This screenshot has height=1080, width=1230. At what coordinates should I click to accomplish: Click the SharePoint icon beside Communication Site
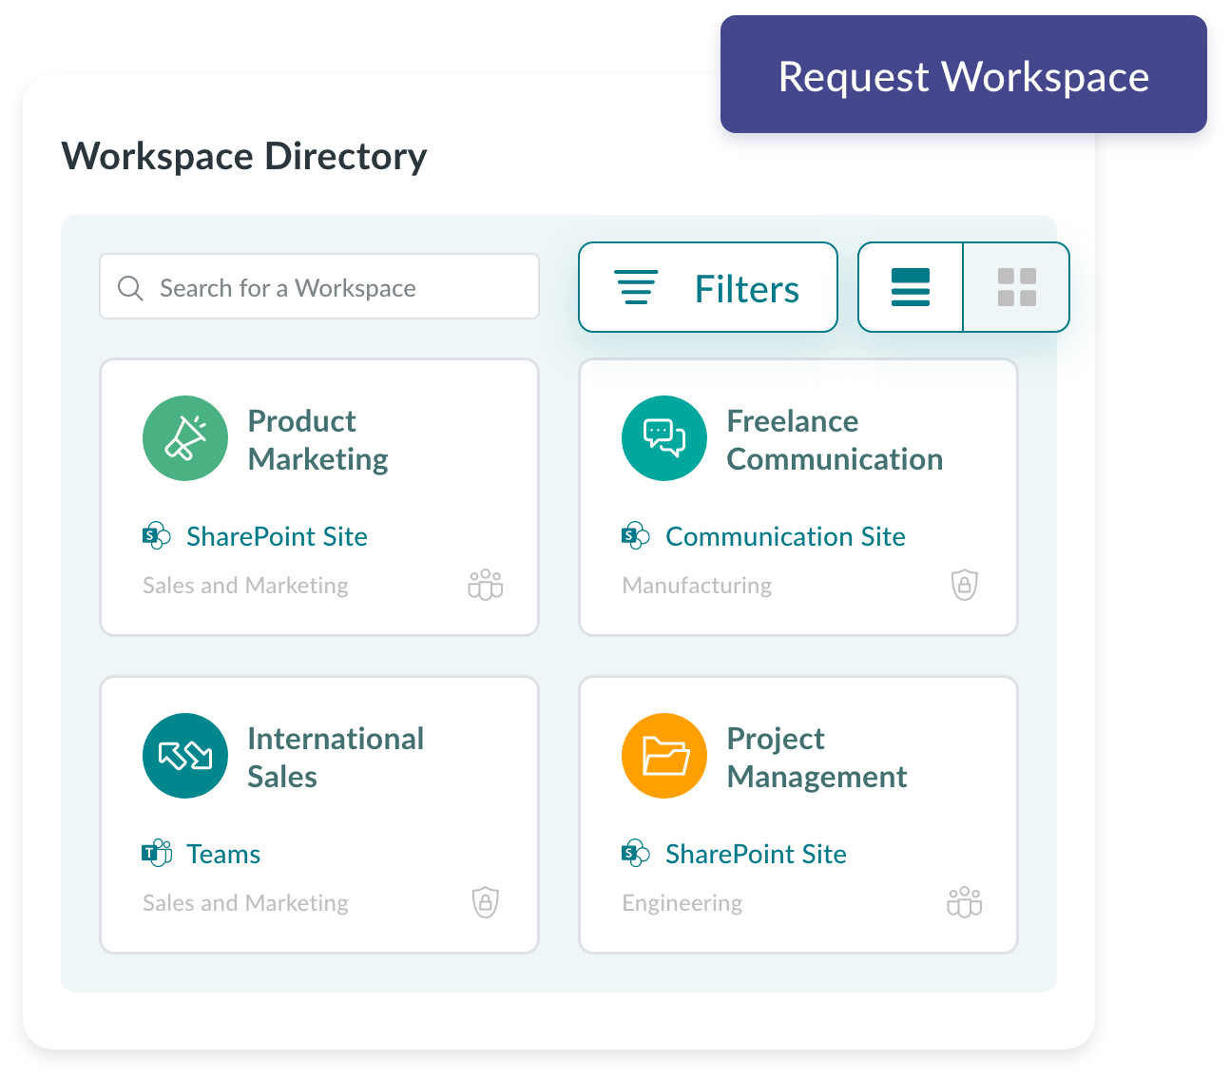tap(634, 536)
